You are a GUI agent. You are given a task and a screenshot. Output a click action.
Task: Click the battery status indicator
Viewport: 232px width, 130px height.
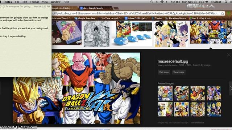[175, 2]
